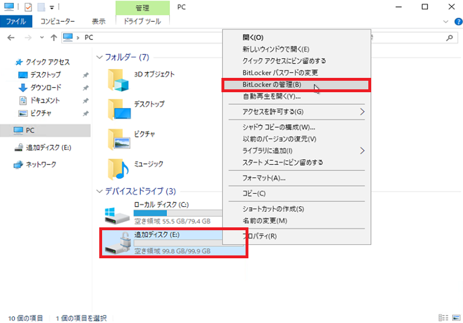
Task: Select PC in the navigation pane
Action: pos(45,130)
